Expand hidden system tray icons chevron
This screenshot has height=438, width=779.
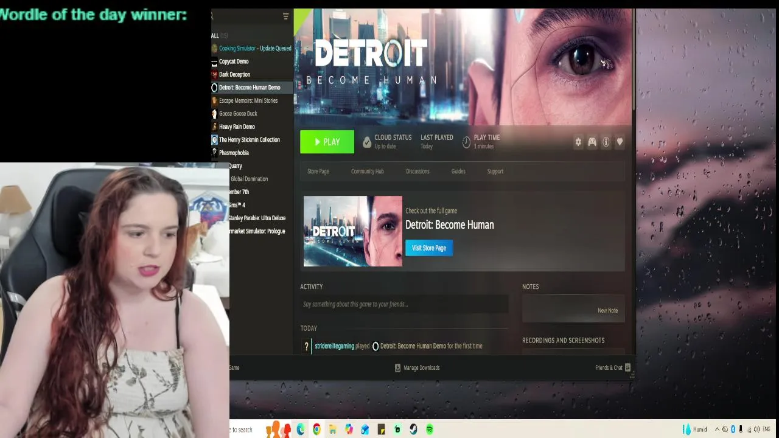(x=717, y=429)
